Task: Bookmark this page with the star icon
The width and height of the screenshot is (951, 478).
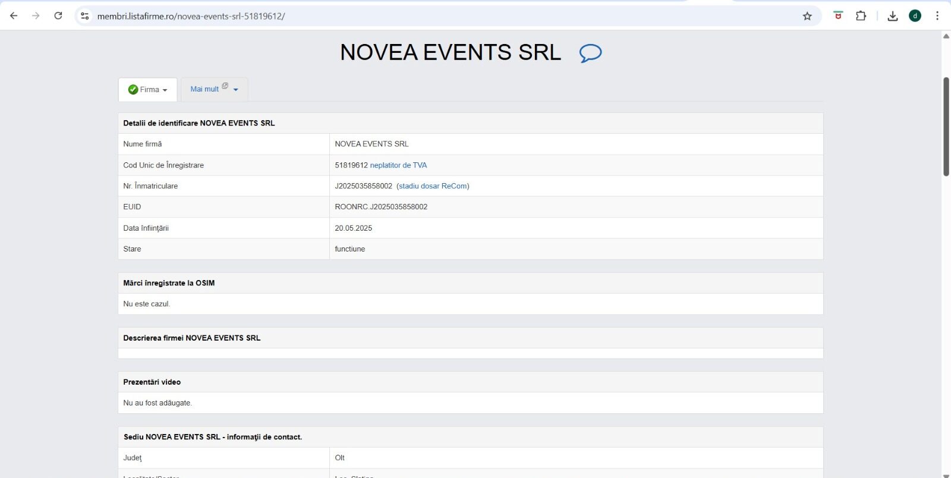Action: (x=807, y=16)
